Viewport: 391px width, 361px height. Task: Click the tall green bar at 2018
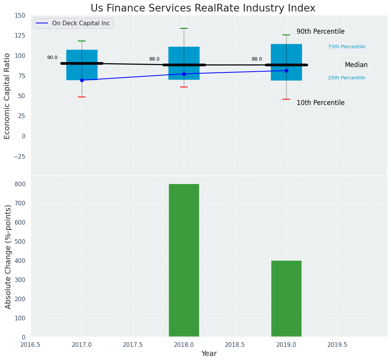pos(184,260)
